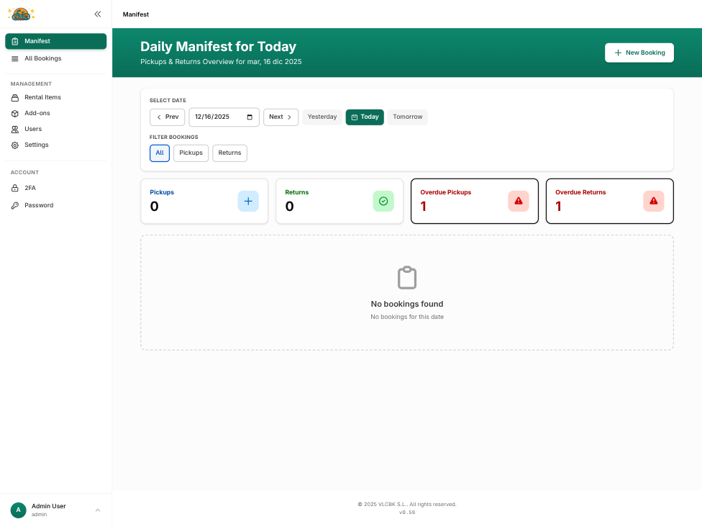Collapse the sidebar with the double chevron

[97, 14]
